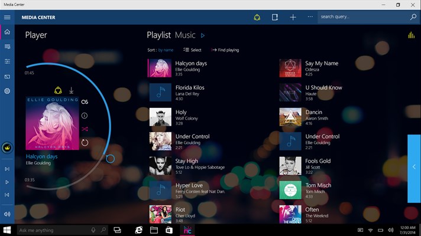Click the Halcyon days title under player
The height and width of the screenshot is (236, 421).
[x=41, y=156]
